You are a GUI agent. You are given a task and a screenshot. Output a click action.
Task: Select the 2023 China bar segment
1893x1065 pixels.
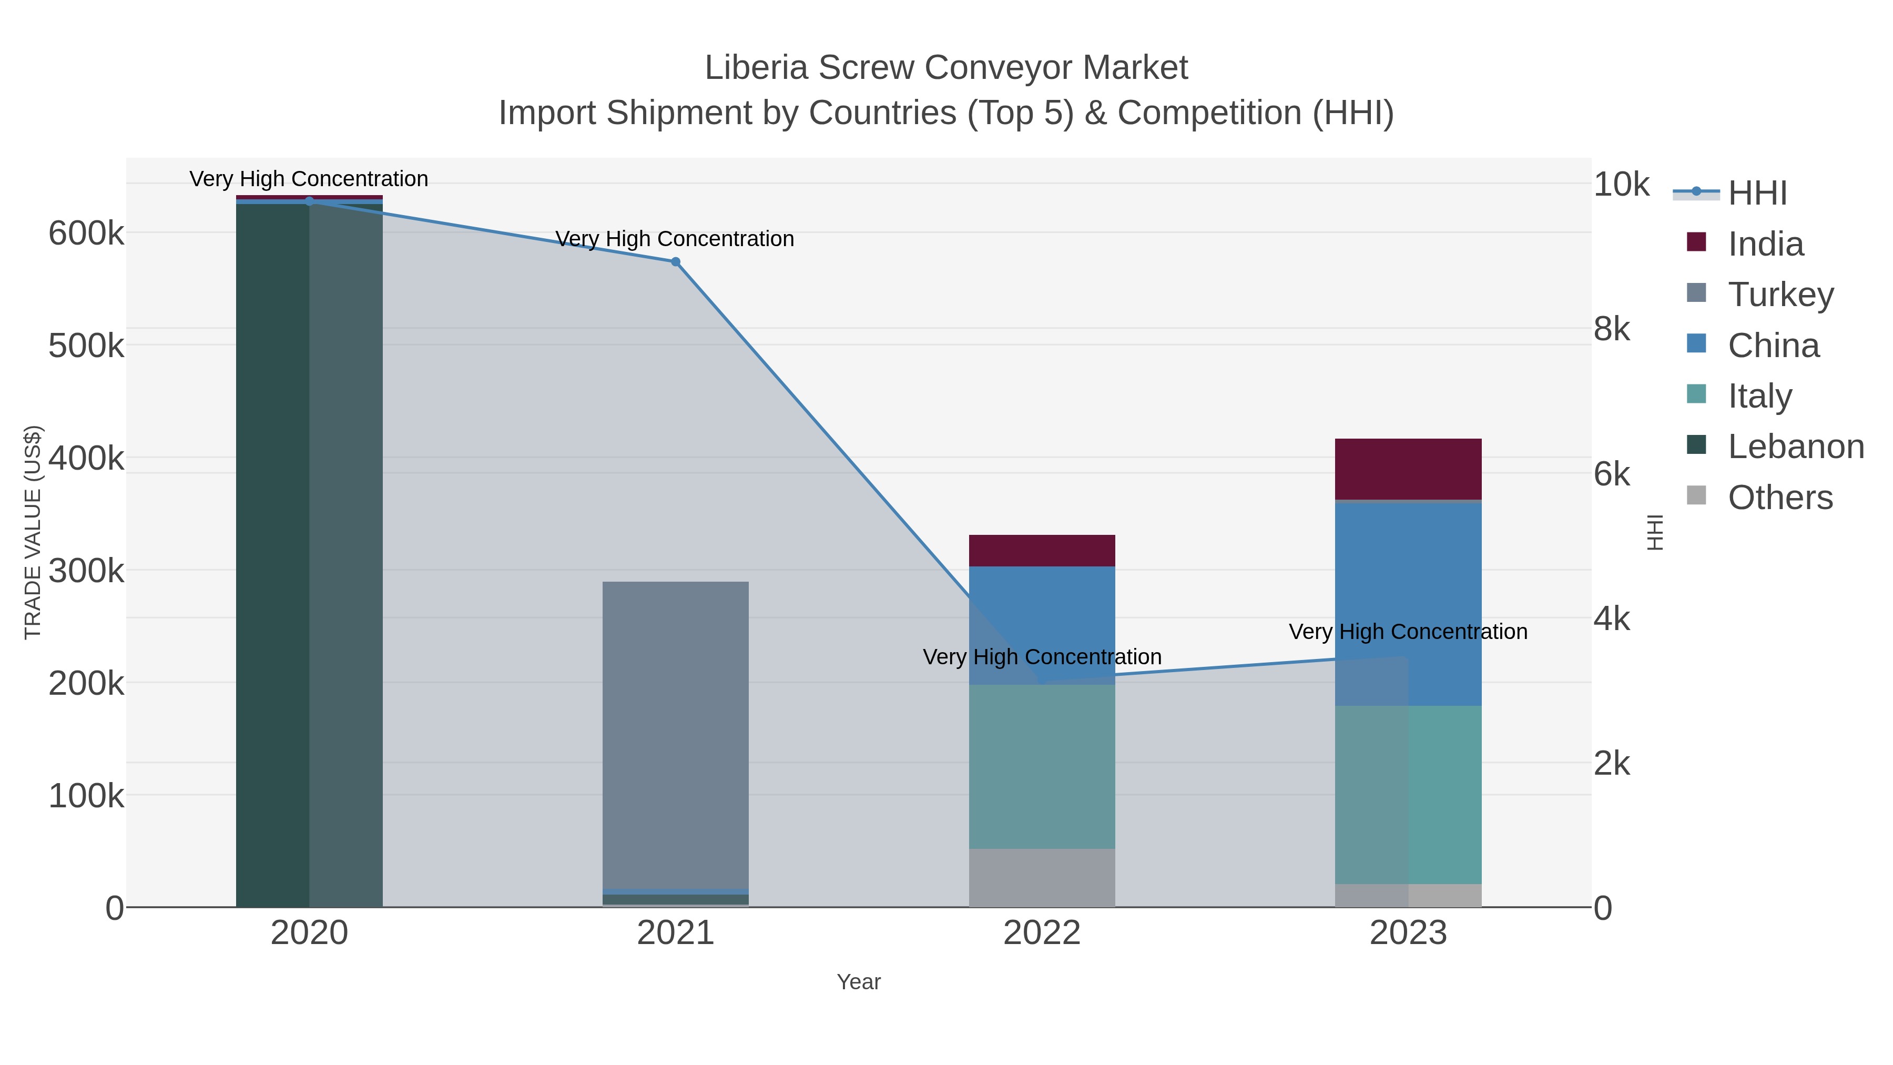pos(1408,604)
